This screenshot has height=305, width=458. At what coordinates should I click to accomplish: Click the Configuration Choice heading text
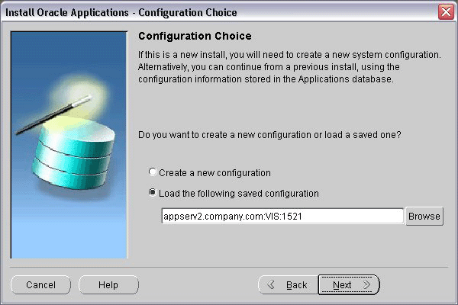pyautogui.click(x=195, y=36)
